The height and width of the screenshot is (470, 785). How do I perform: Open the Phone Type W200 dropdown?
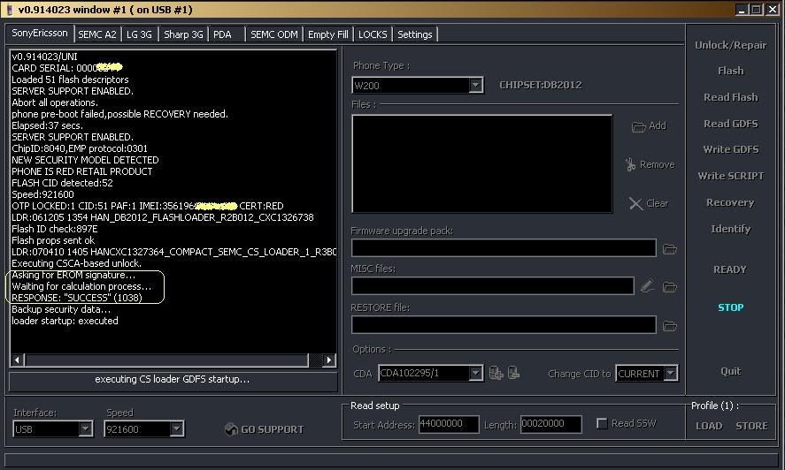coord(475,85)
